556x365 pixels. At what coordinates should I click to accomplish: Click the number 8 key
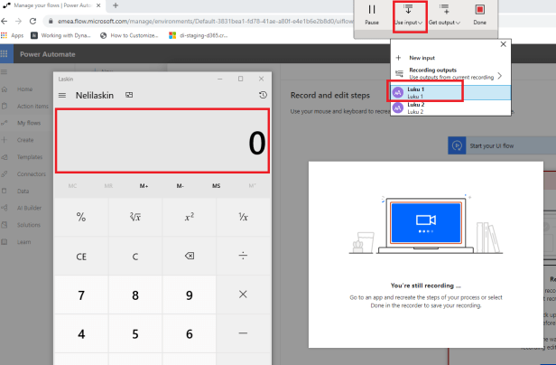coord(135,295)
